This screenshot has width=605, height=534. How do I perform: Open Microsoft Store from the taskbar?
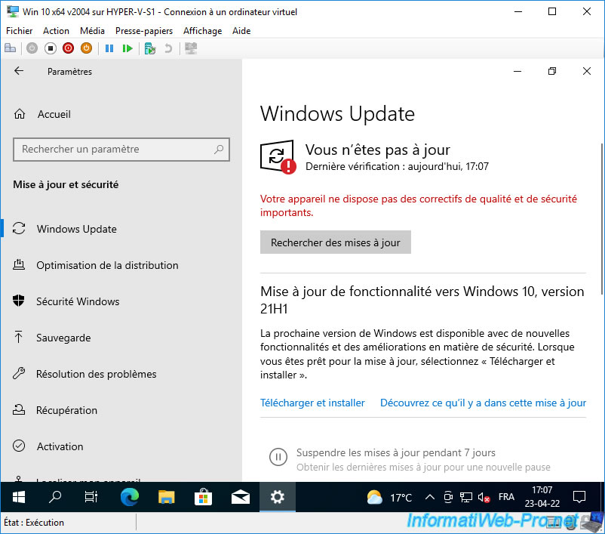tap(204, 497)
